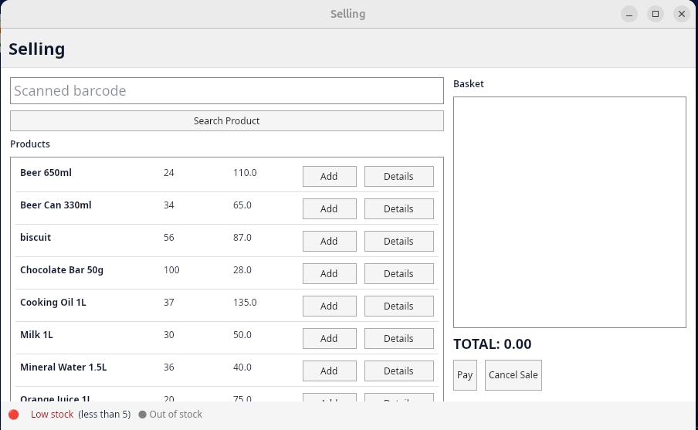Click the red low stock indicator
This screenshot has height=430, width=698.
click(14, 415)
